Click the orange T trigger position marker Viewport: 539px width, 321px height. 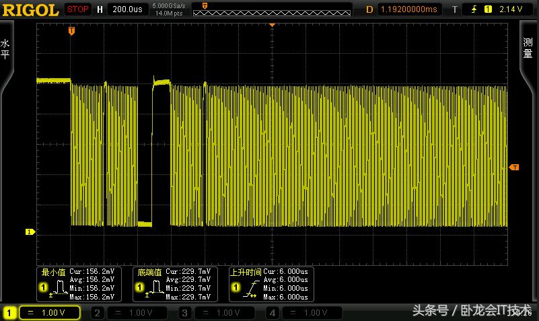coord(72,31)
